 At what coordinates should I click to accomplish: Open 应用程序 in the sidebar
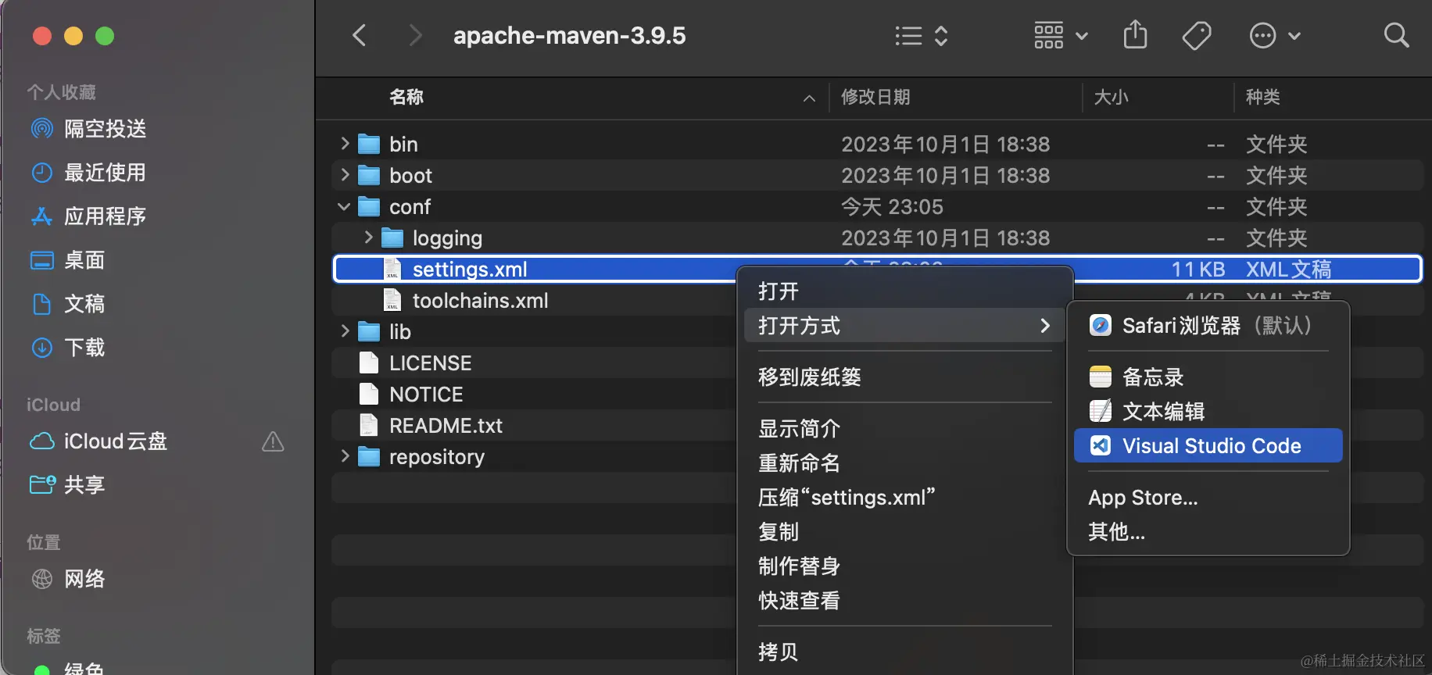pyautogui.click(x=88, y=216)
